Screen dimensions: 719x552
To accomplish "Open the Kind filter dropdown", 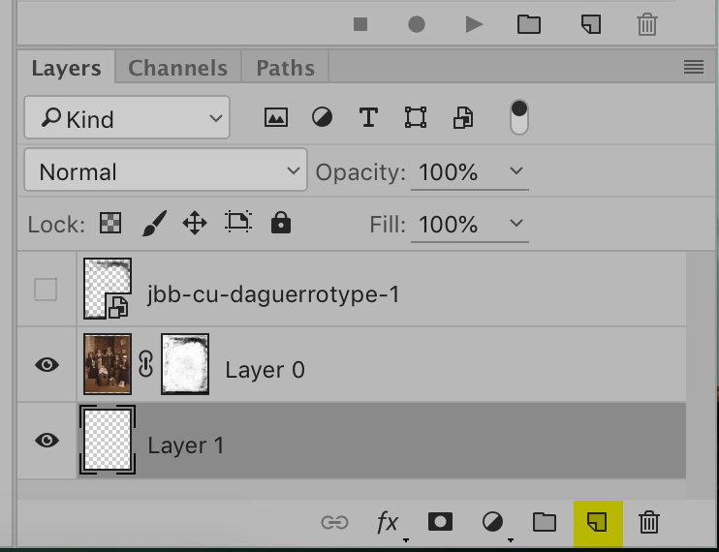I will point(127,118).
